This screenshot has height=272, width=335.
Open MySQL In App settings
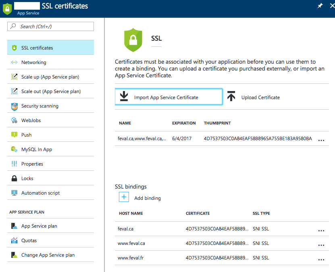pyautogui.click(x=51, y=149)
